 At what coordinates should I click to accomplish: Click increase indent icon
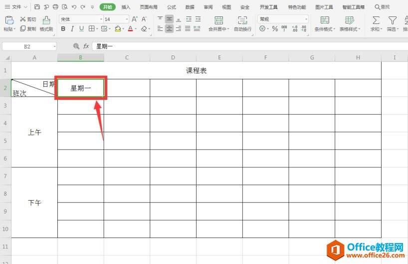198,19
